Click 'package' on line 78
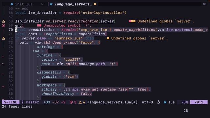Viewport: 210px width, 118px height. click(86, 64)
